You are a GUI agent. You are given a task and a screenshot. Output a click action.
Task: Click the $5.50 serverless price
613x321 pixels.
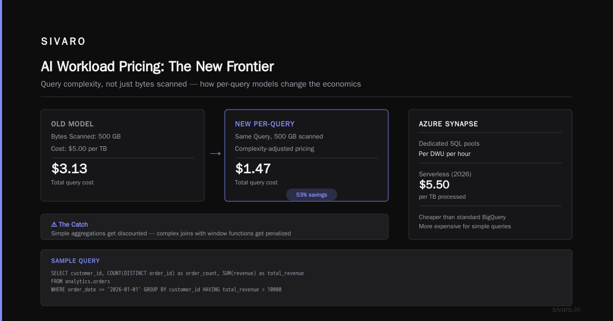tap(434, 185)
